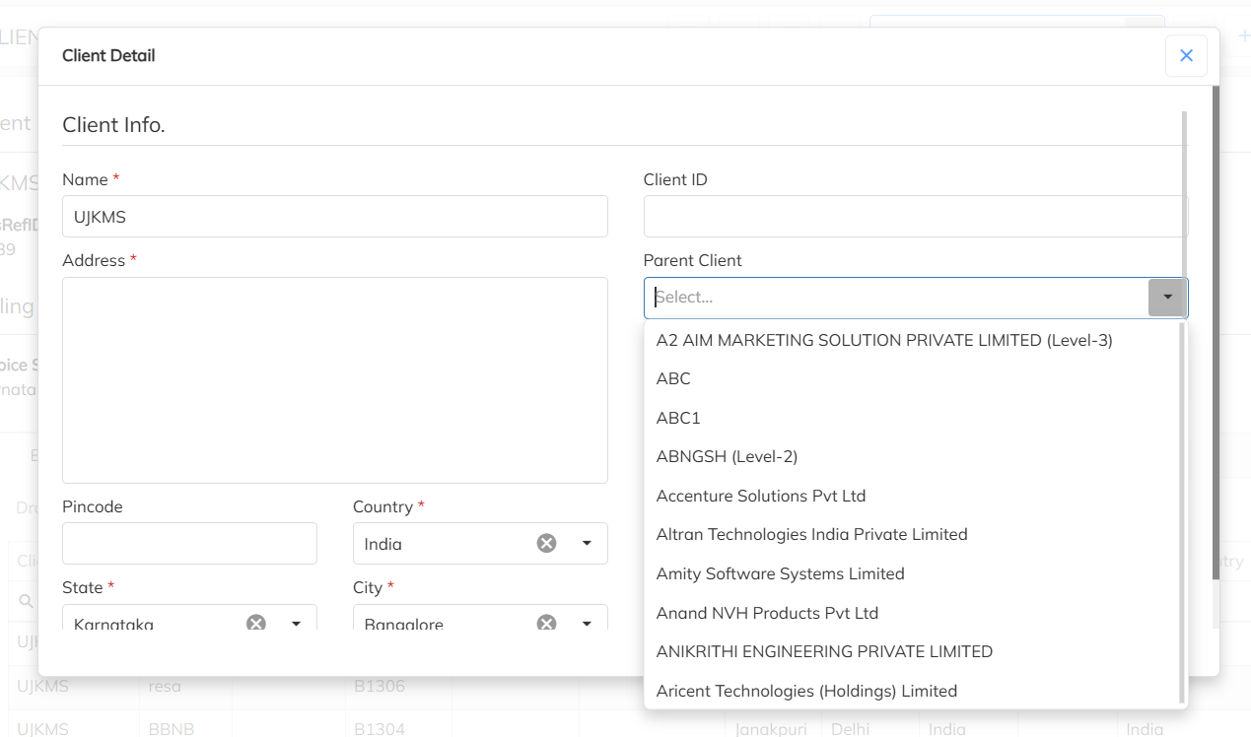This screenshot has height=737, width=1251.
Task: Open the Country dropdown arrow
Action: coord(587,543)
